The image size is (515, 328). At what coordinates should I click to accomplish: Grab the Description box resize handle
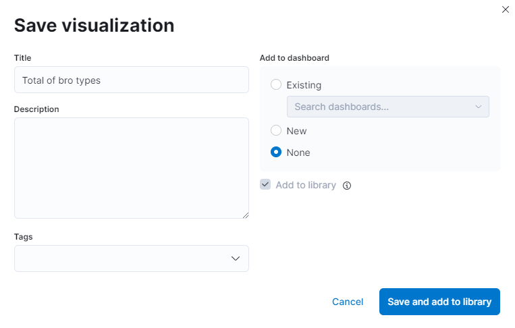[x=245, y=215]
